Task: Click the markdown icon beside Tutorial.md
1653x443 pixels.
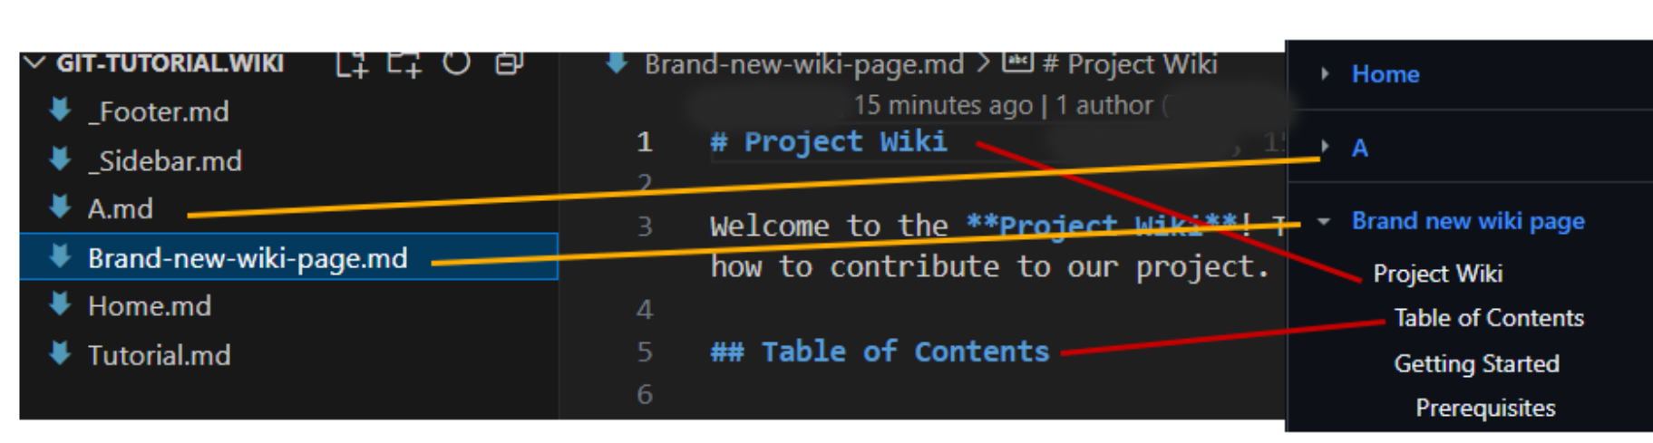Action: (x=61, y=353)
